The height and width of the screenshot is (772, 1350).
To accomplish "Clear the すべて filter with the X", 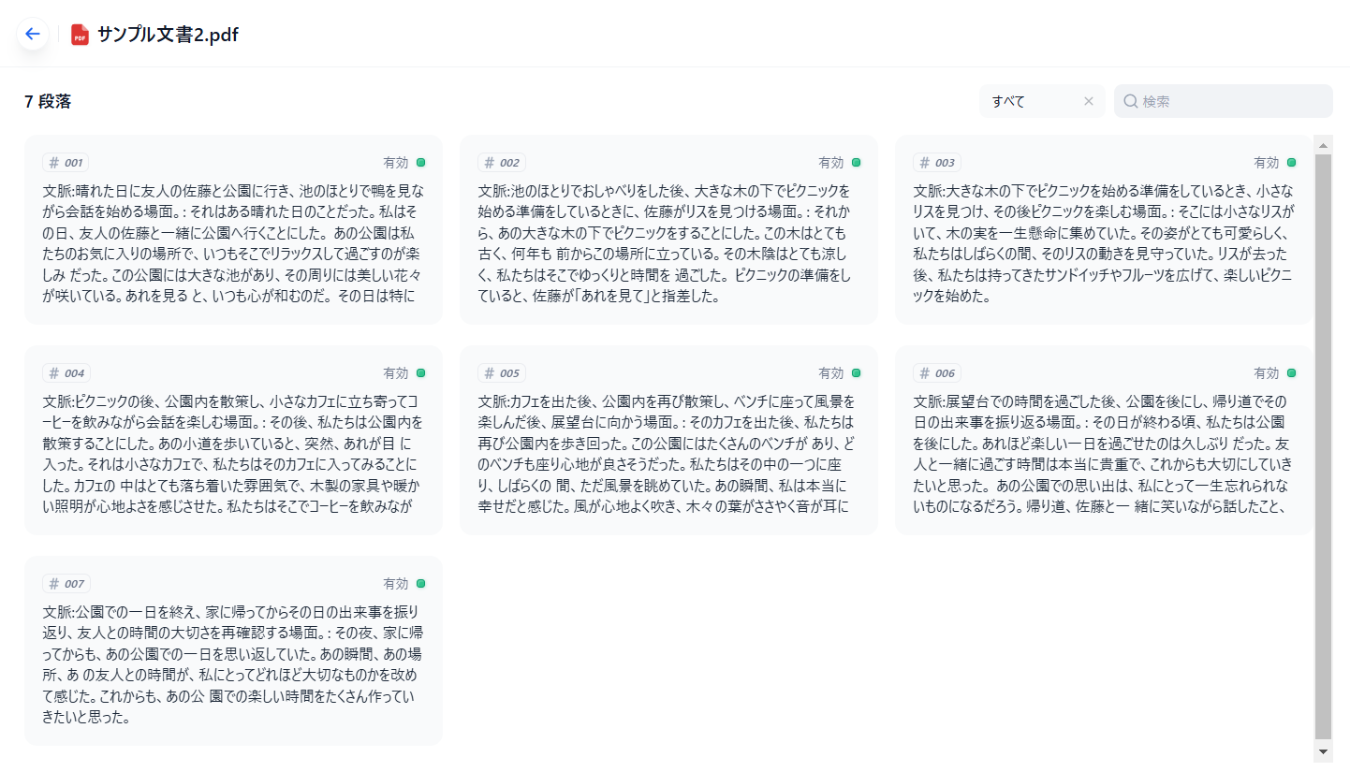I will (1089, 101).
